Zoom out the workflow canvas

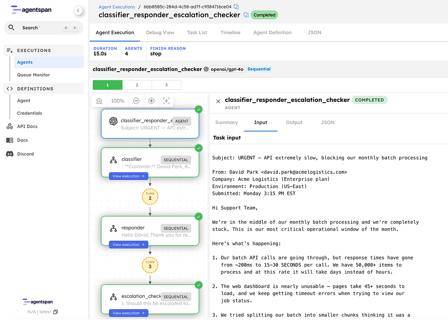[136, 101]
